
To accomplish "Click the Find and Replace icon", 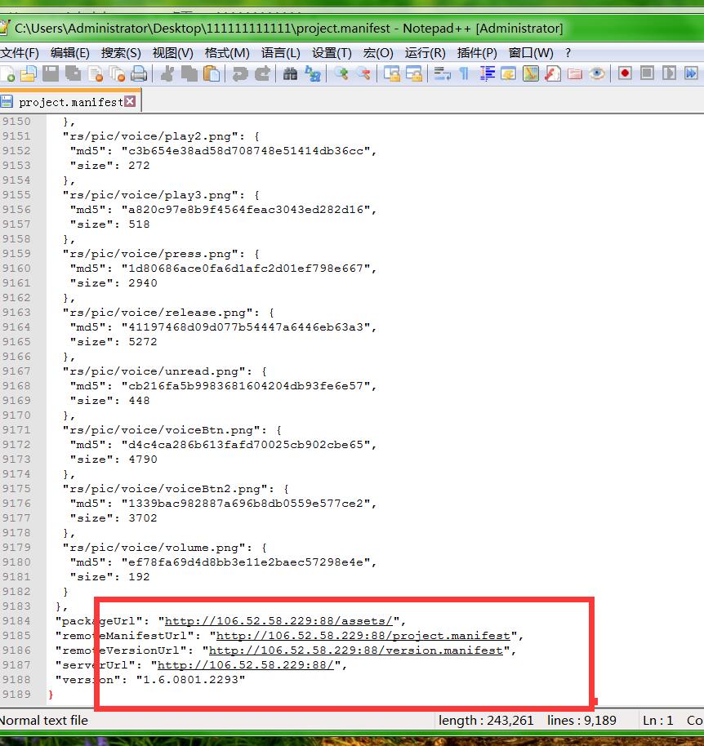I will pos(312,73).
